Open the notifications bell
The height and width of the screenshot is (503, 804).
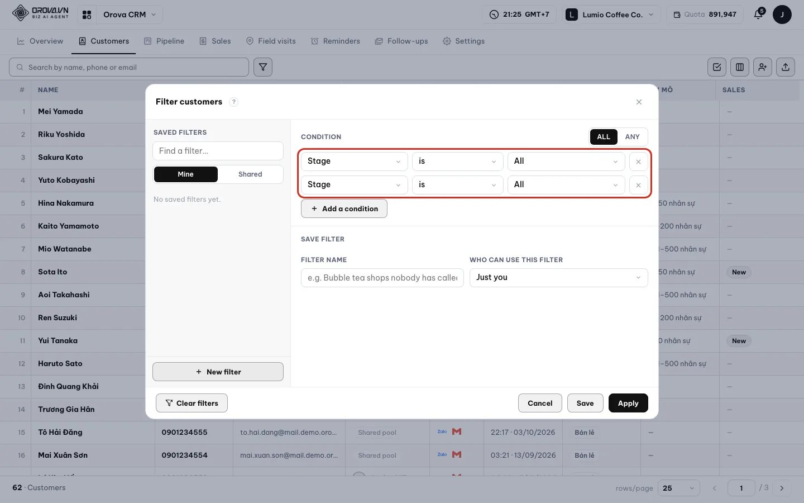pyautogui.click(x=758, y=15)
